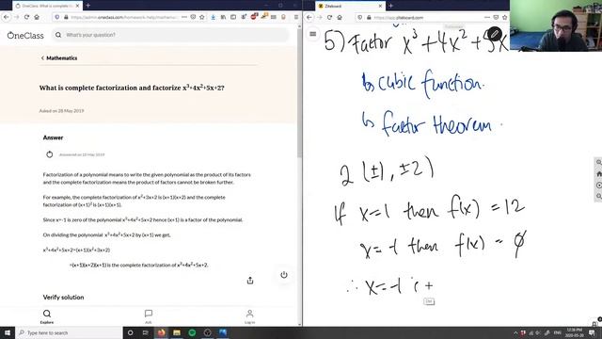Open the Ziteboard hamburger menu

pyautogui.click(x=313, y=34)
